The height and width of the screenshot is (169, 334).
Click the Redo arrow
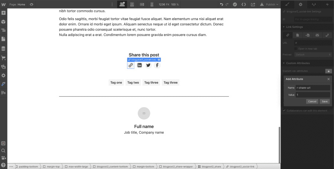[227, 4]
